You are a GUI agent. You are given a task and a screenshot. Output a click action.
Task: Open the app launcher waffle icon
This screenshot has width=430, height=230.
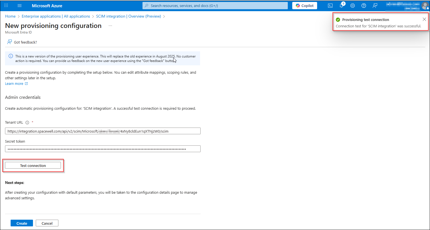[x=6, y=6]
